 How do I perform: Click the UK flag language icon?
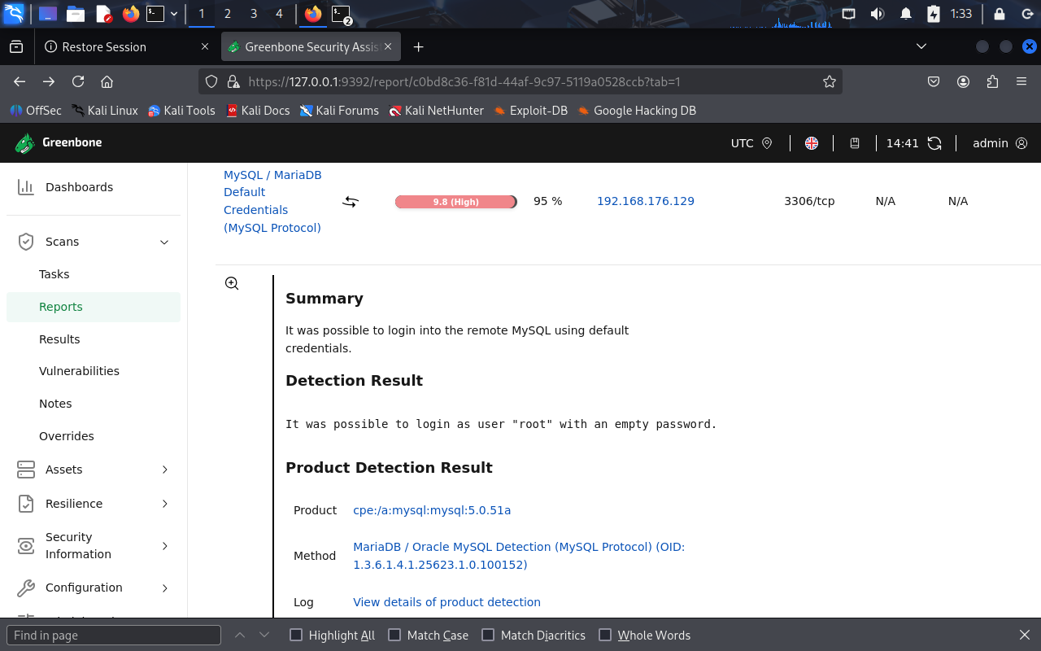tap(811, 142)
